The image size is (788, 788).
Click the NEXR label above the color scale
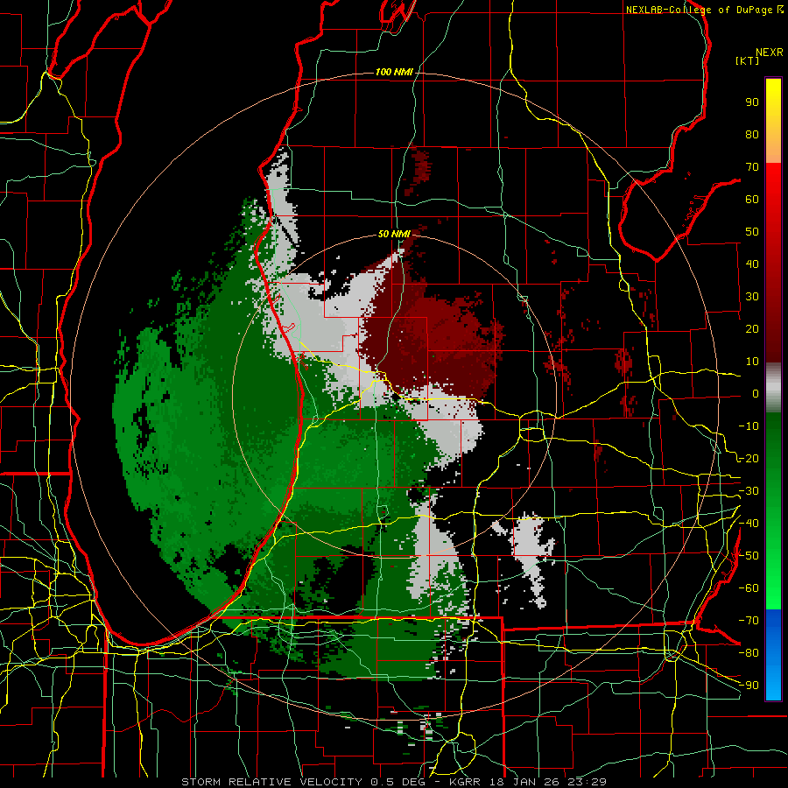769,53
